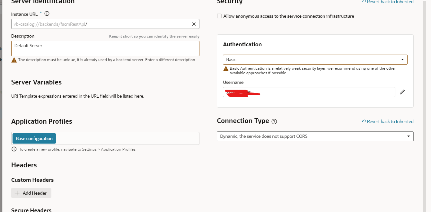
Task: Click the URI Template expressions hint text
Action: click(x=78, y=96)
